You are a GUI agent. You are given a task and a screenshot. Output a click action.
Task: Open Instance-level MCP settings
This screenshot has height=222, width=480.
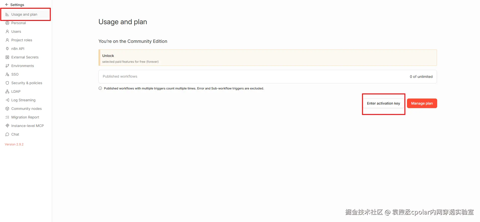pos(27,126)
